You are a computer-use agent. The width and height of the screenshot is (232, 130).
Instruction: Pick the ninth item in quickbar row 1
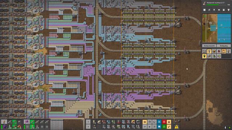coord(133,122)
